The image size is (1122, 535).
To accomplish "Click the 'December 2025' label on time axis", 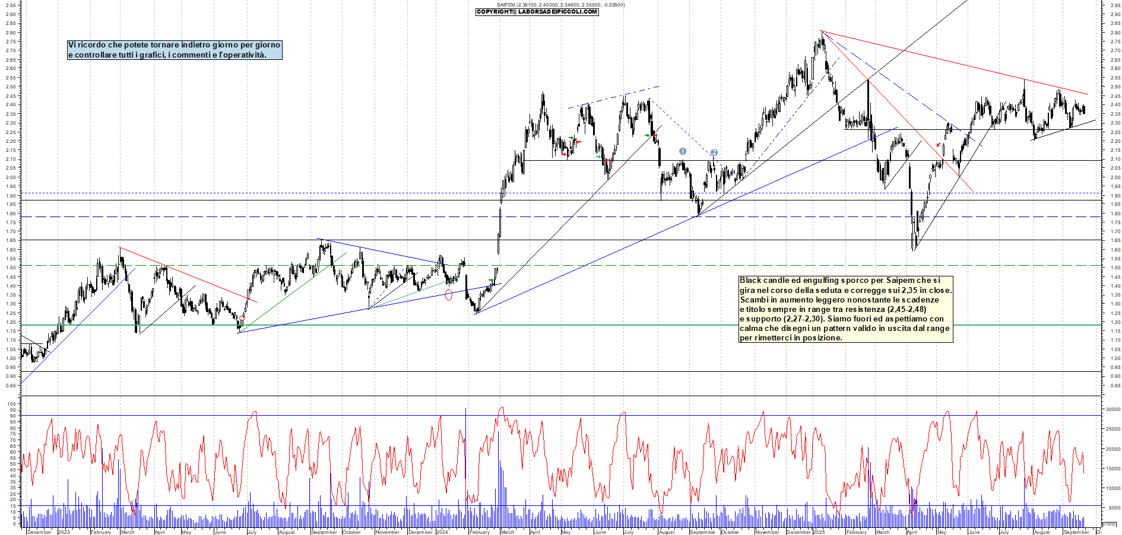I will pos(806,532).
